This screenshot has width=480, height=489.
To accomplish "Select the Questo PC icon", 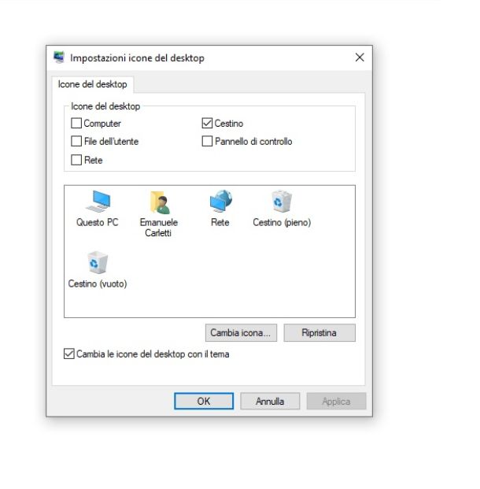I will click(98, 202).
